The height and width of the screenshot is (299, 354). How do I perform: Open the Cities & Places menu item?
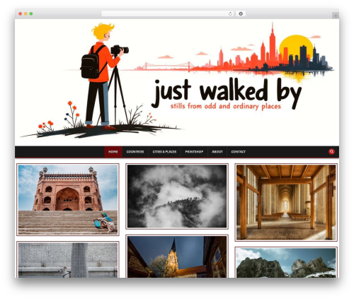164,152
